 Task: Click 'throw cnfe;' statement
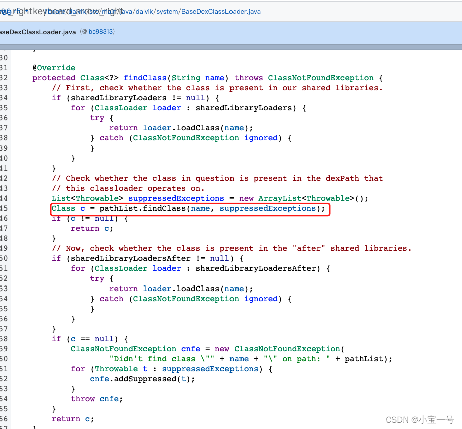[x=97, y=399]
